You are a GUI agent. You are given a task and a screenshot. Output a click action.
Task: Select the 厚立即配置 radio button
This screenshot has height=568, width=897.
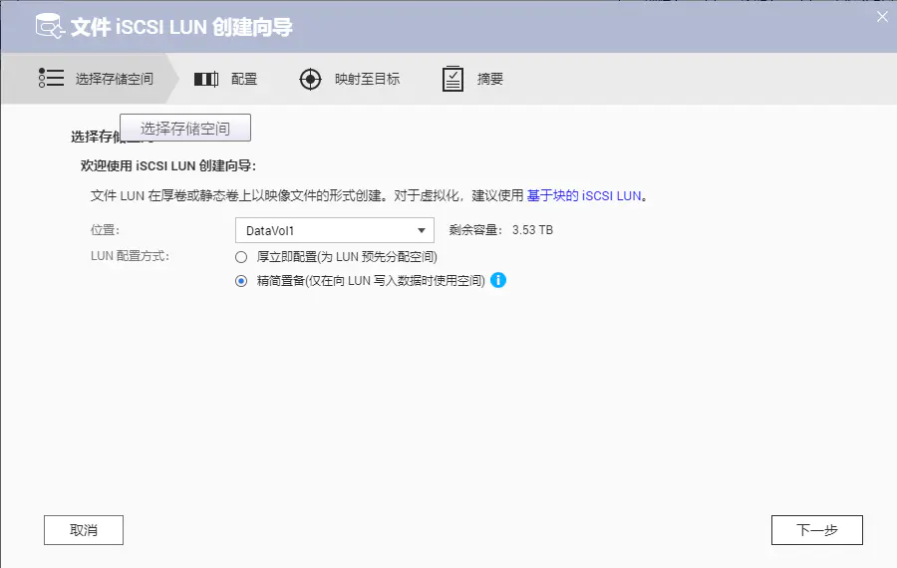click(241, 257)
